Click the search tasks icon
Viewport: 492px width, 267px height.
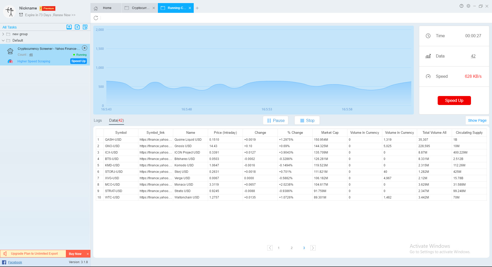pyautogui.click(x=85, y=27)
